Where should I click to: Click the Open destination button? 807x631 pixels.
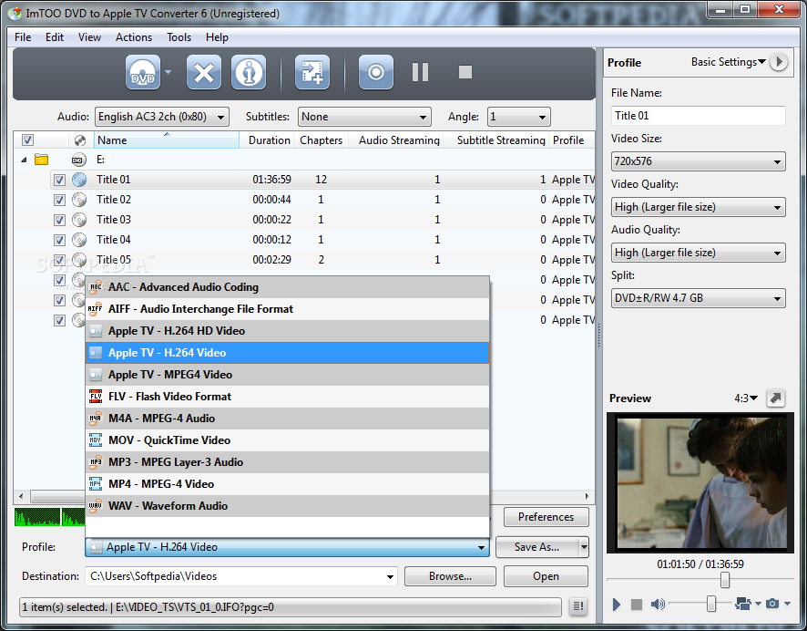547,576
